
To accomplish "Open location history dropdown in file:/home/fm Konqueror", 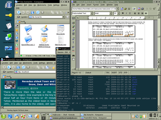I will [x=64, y=17].
